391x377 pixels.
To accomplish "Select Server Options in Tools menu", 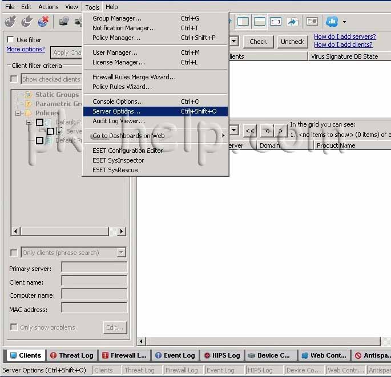I will coord(155,111).
